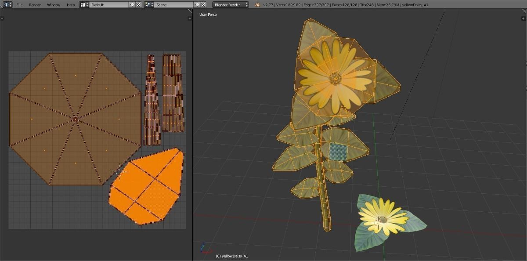
Task: Click the (0) yellowDaisy_A1 viewport label
Action: [232, 256]
